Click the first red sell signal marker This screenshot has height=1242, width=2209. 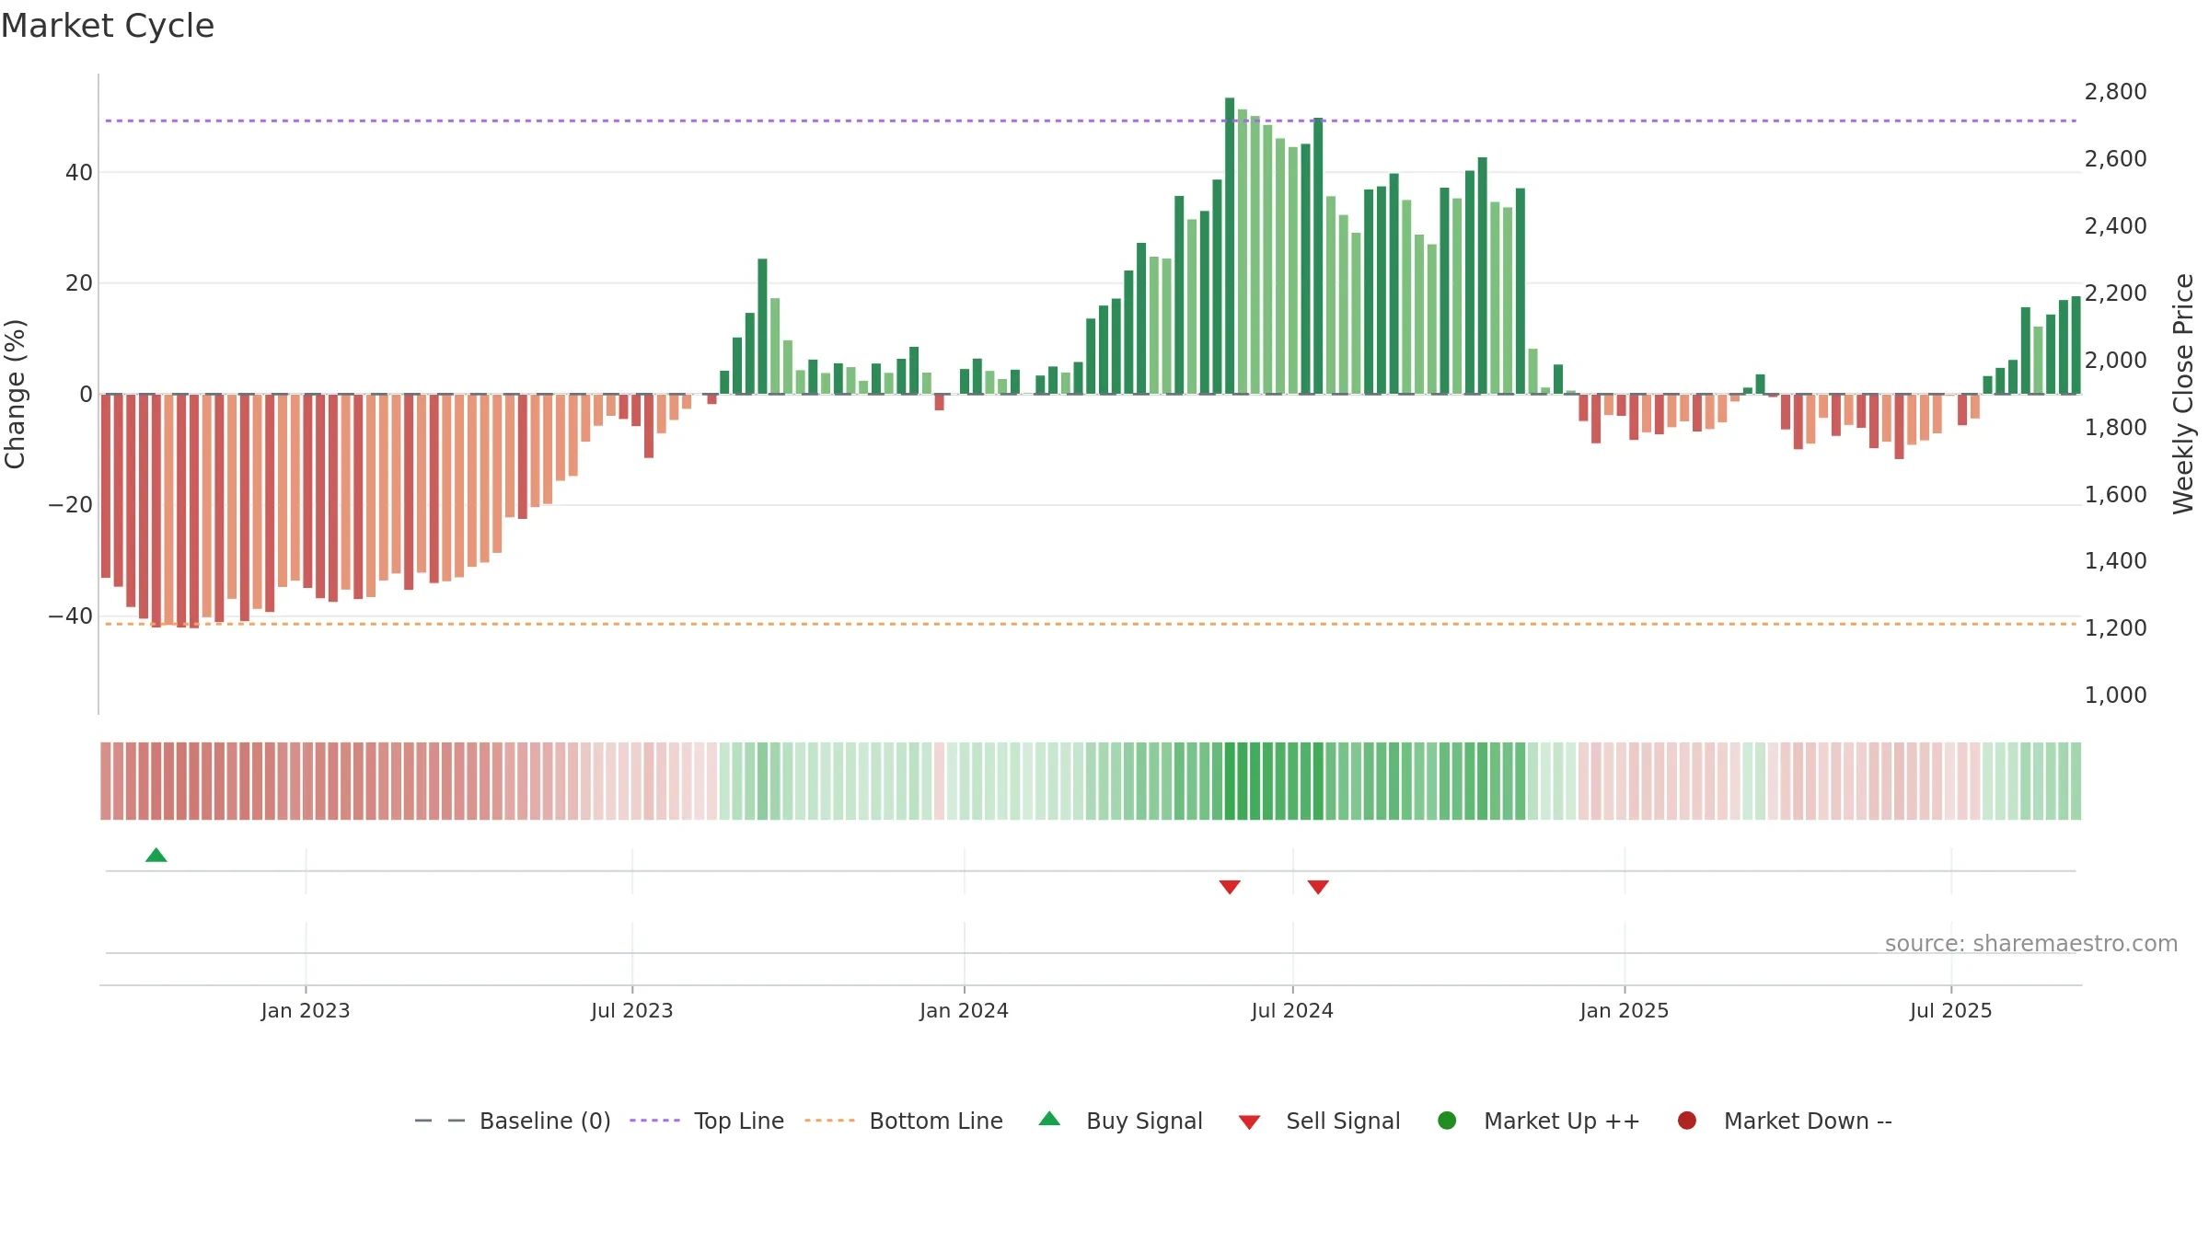[1230, 887]
